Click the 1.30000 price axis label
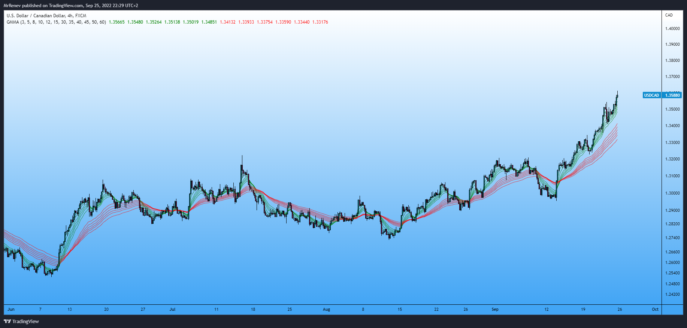Viewport: 687px width, 328px height. point(672,193)
